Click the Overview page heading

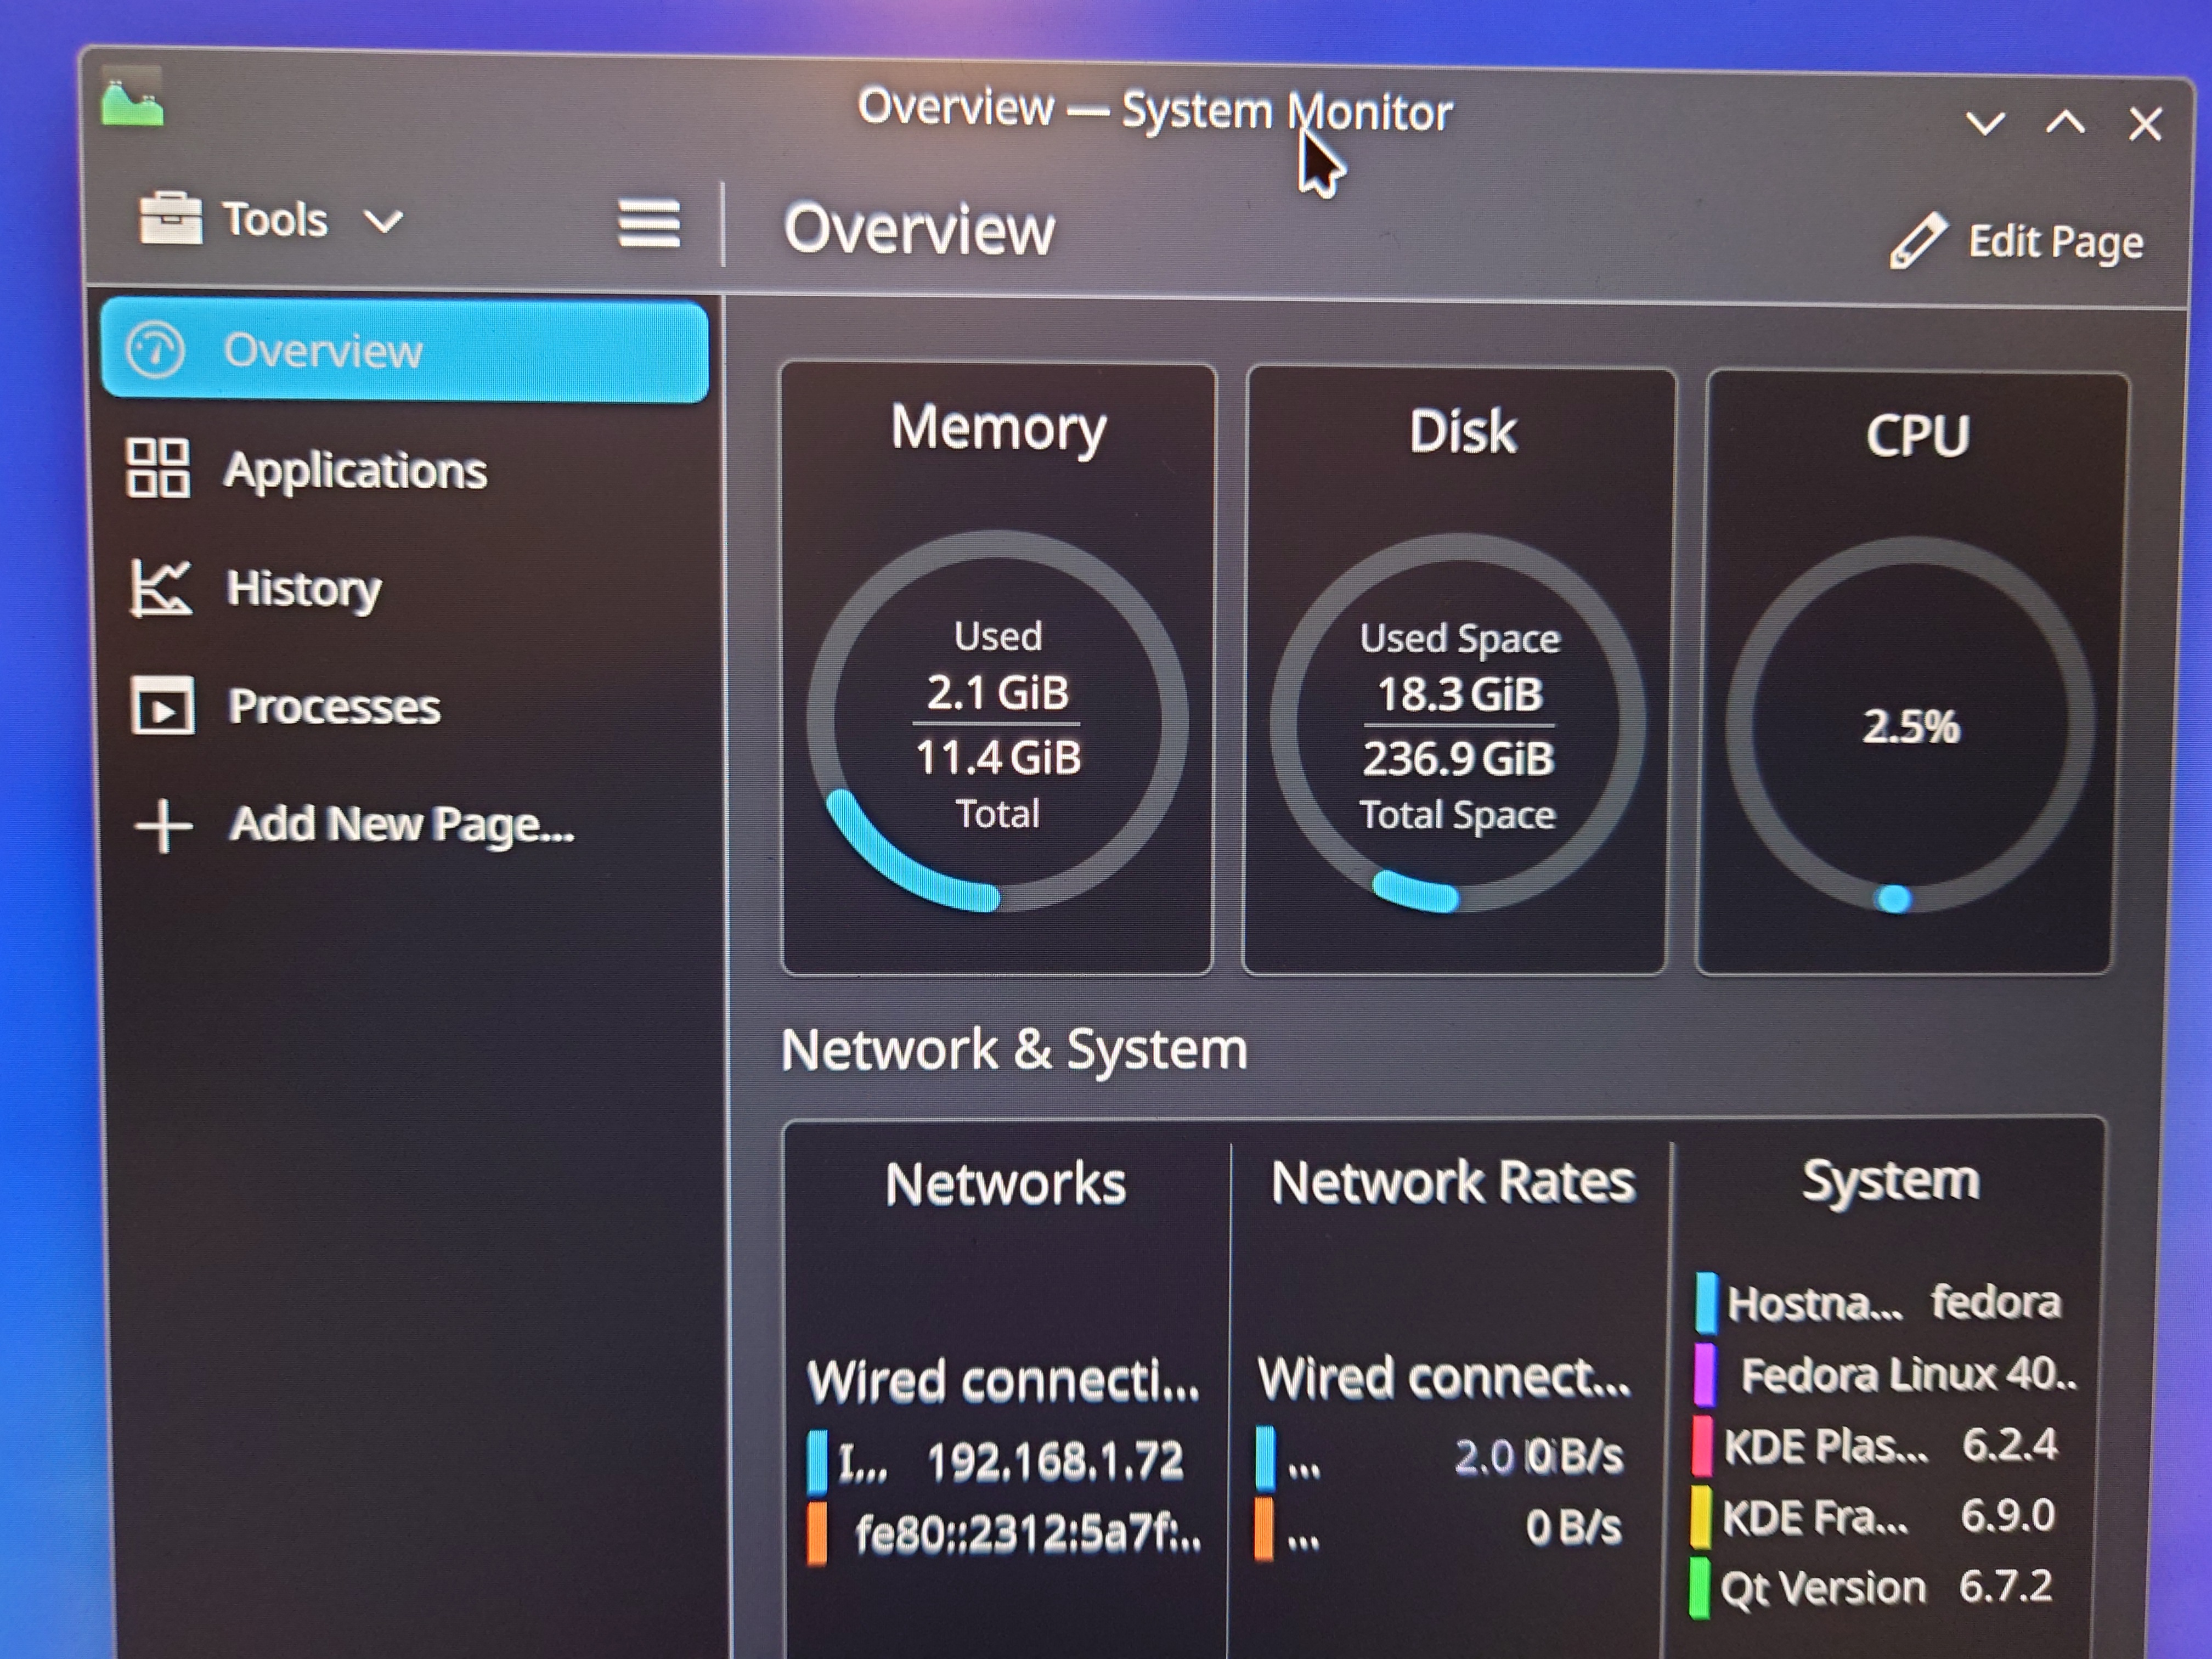(919, 230)
